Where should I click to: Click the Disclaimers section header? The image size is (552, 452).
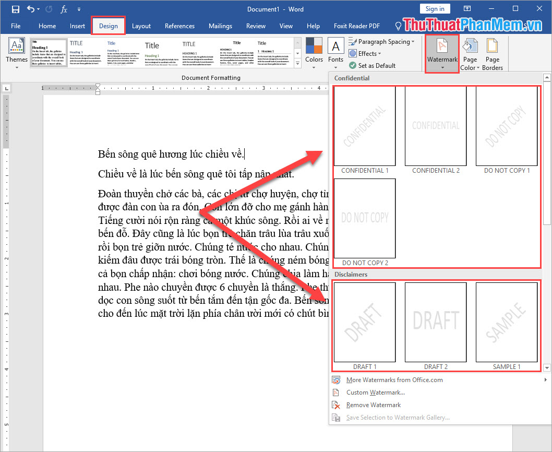tap(351, 275)
